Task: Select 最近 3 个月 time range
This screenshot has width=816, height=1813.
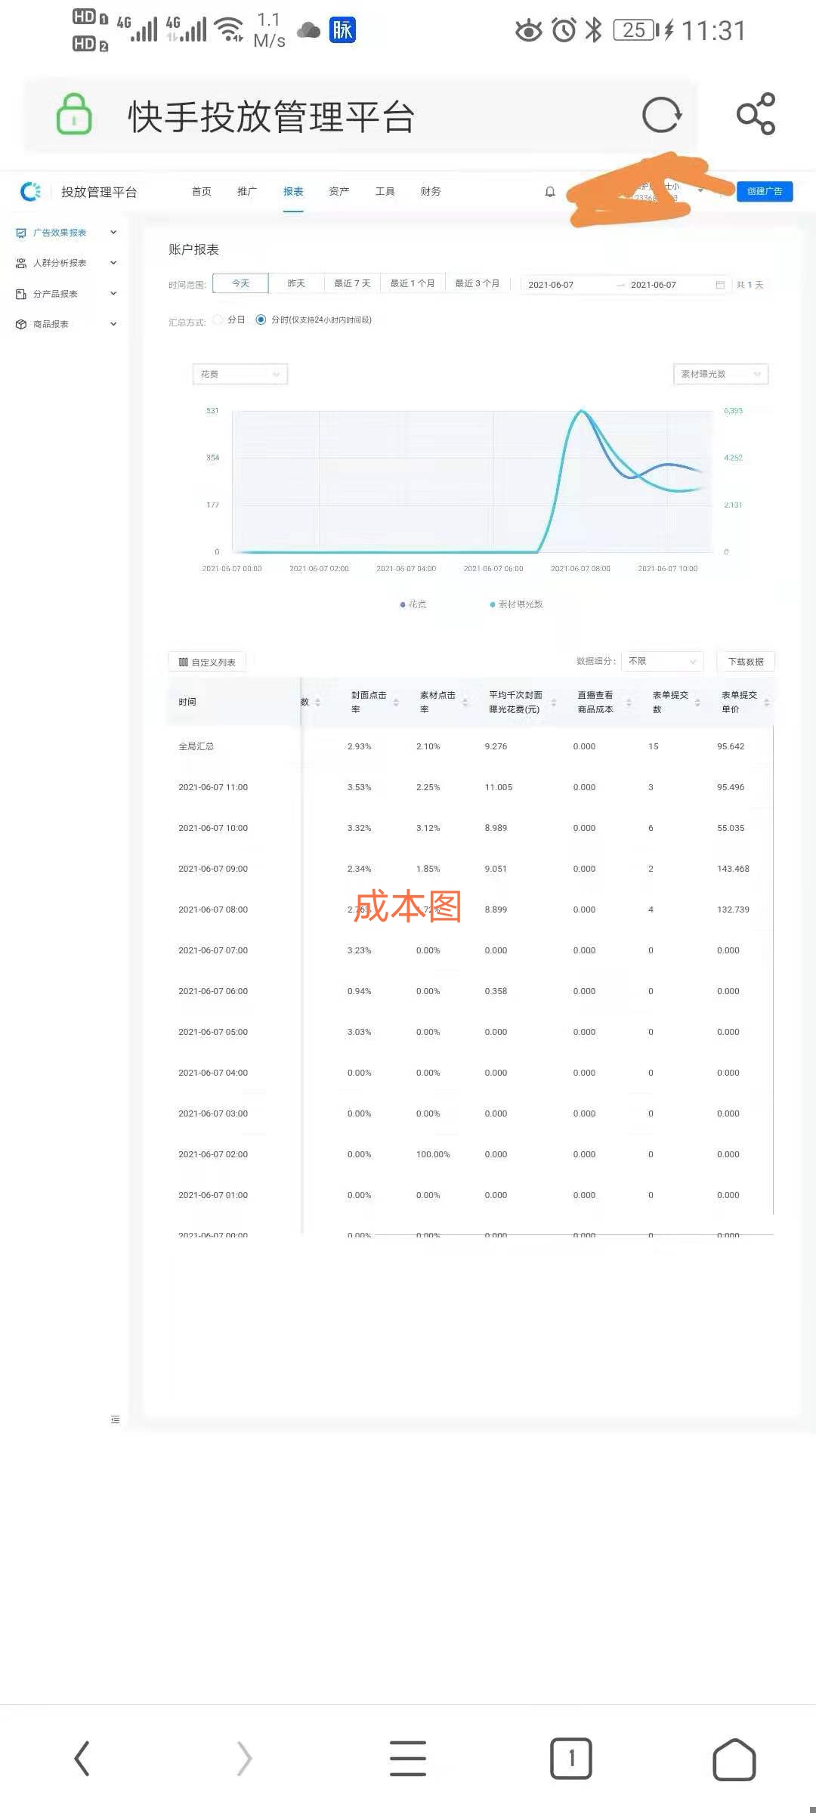Action: [478, 283]
